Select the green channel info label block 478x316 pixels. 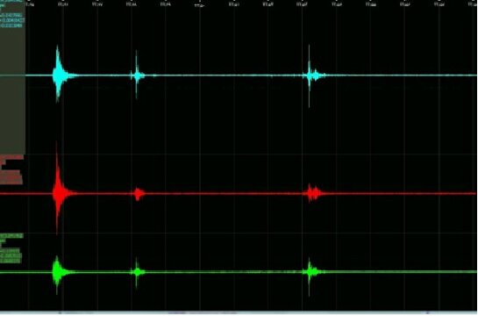click(11, 248)
